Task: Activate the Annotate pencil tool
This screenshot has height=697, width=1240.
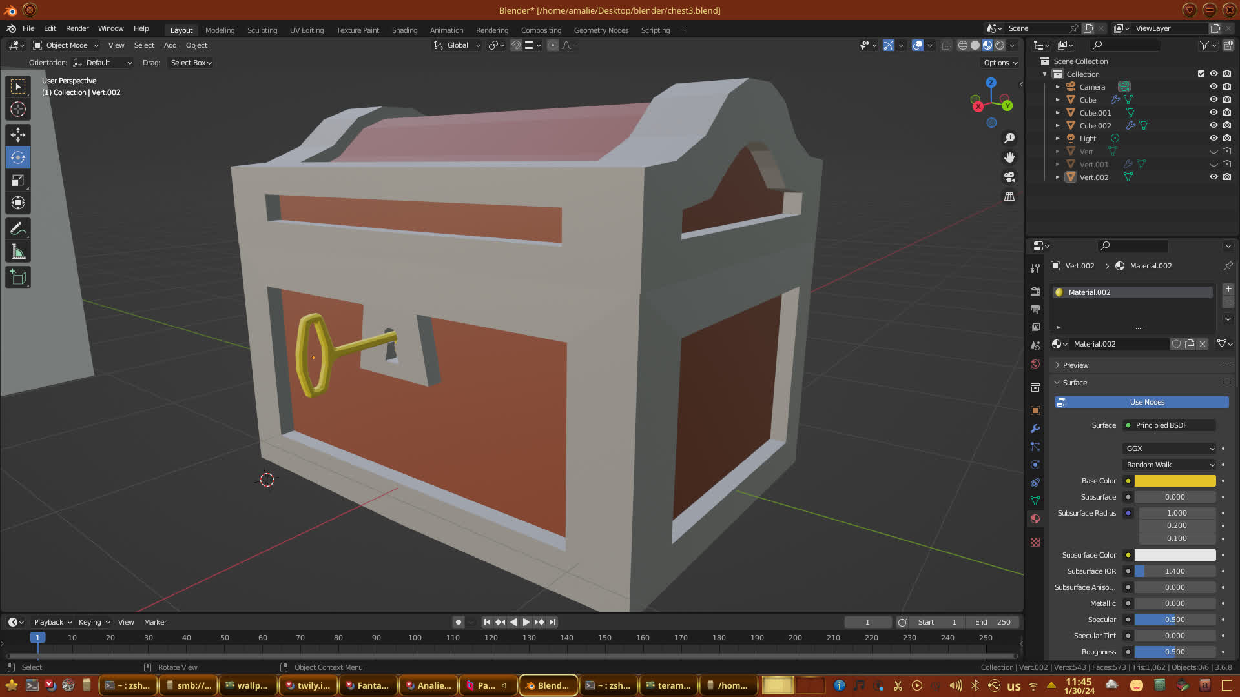Action: pos(18,229)
